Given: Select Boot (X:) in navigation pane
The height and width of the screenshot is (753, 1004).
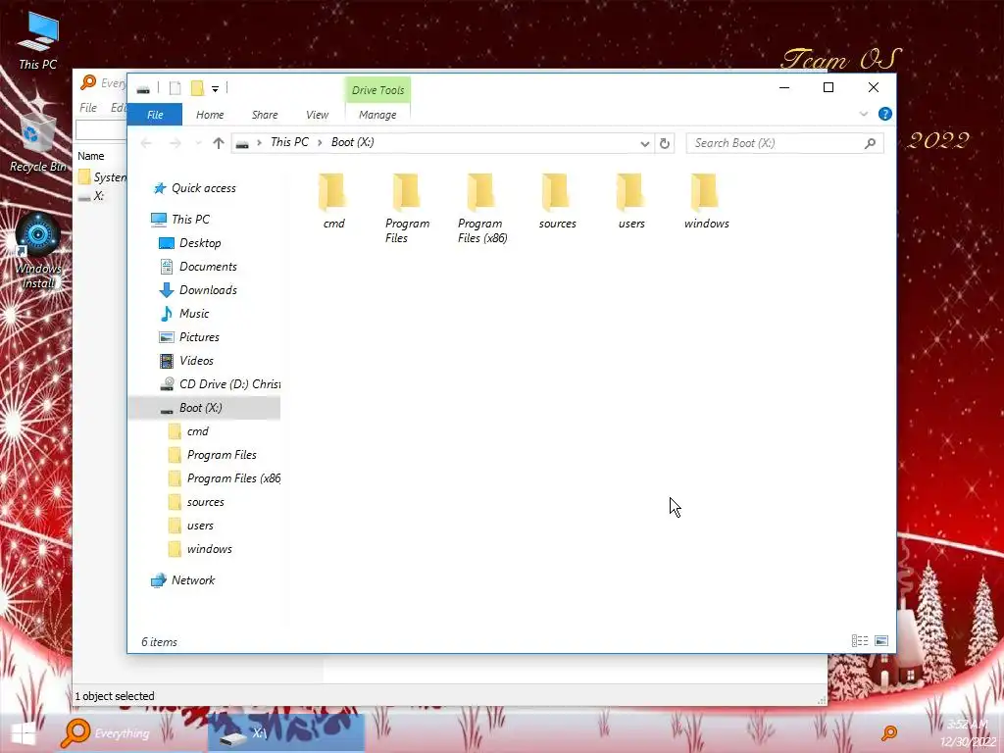Looking at the screenshot, I should point(204,408).
